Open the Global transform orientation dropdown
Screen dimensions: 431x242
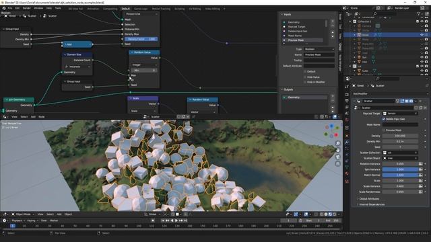[x=152, y=214]
